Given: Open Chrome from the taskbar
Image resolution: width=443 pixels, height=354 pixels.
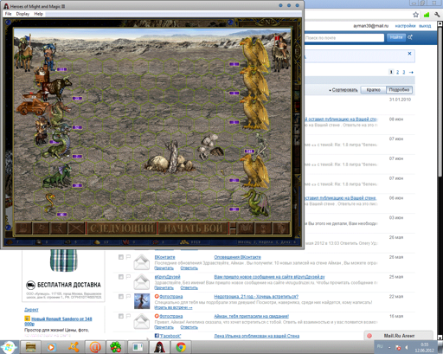Looking at the screenshot, I should (181, 347).
